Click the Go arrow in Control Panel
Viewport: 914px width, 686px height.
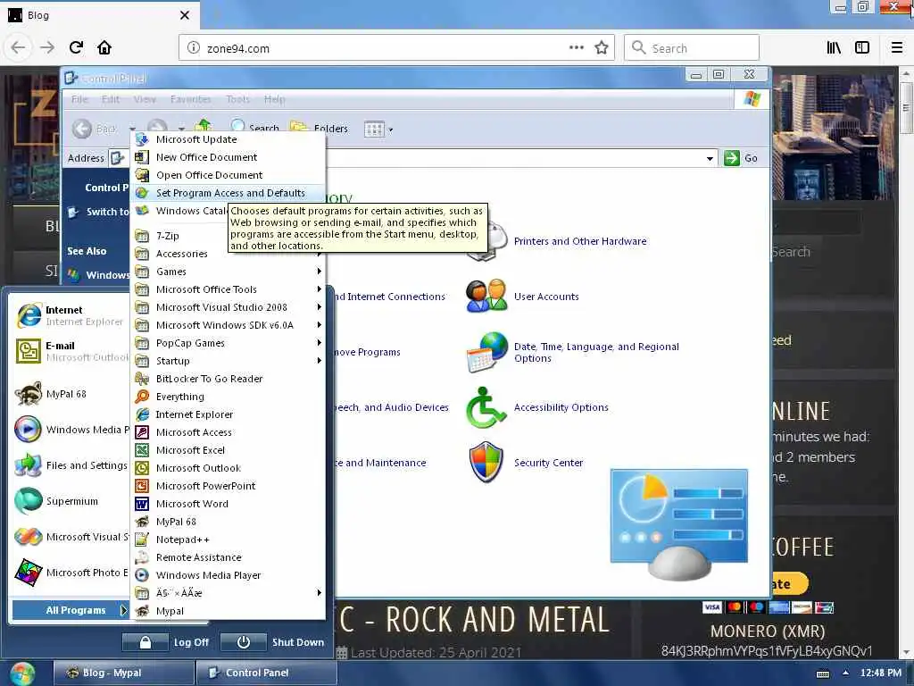(x=732, y=158)
